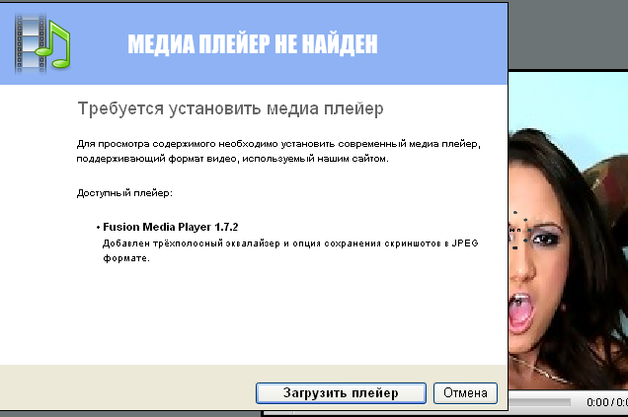628x417 pixels.
Task: Click the video frame in the background player
Action: point(568,231)
